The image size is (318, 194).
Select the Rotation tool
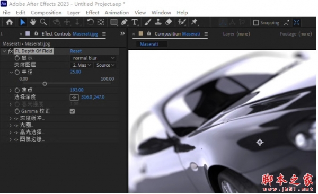click(x=90, y=22)
